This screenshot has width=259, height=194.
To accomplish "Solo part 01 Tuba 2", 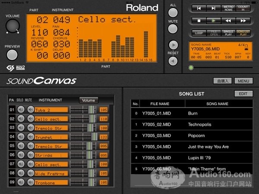I will click(21, 110).
